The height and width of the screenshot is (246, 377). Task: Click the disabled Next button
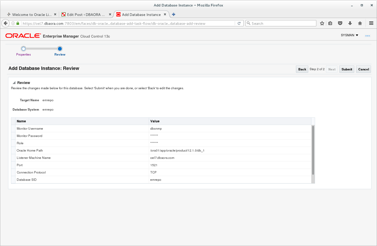[x=332, y=69]
